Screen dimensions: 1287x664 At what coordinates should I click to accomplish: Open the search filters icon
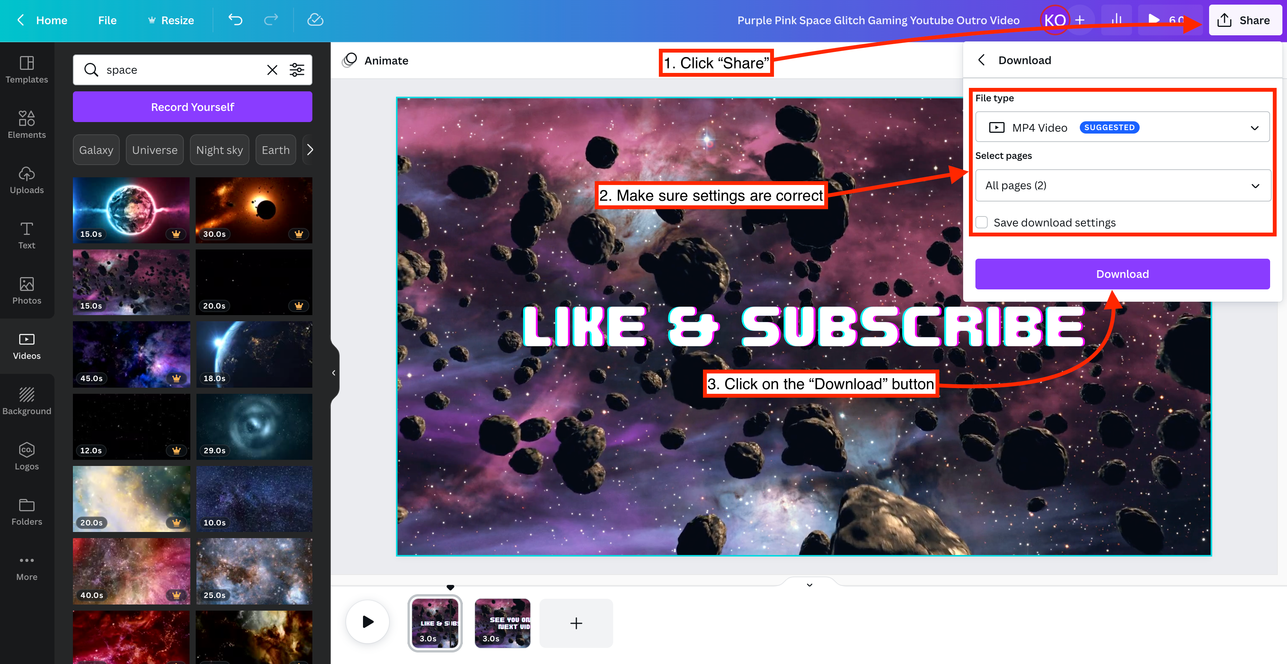297,70
